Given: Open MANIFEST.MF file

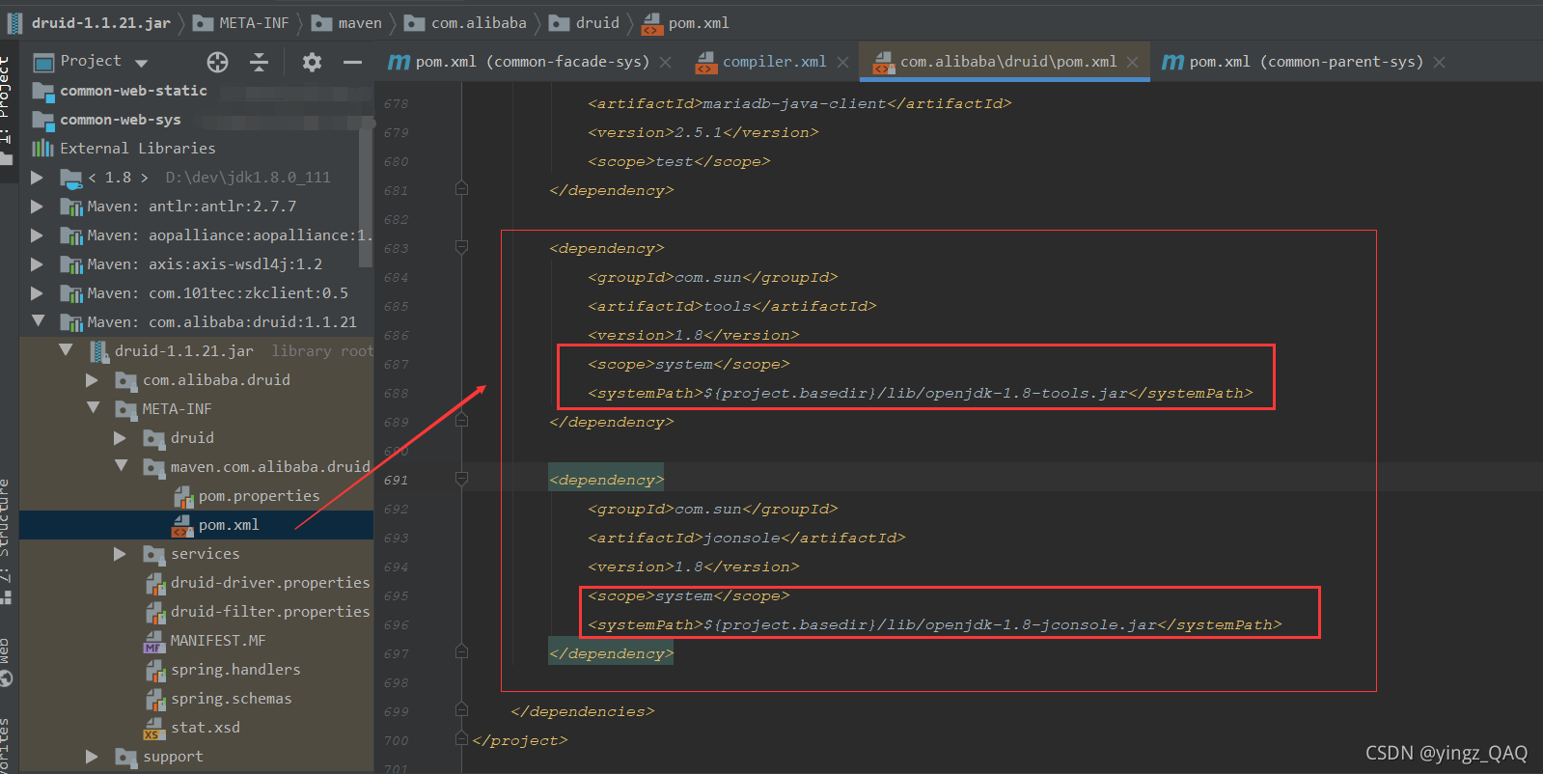Looking at the screenshot, I should (218, 641).
